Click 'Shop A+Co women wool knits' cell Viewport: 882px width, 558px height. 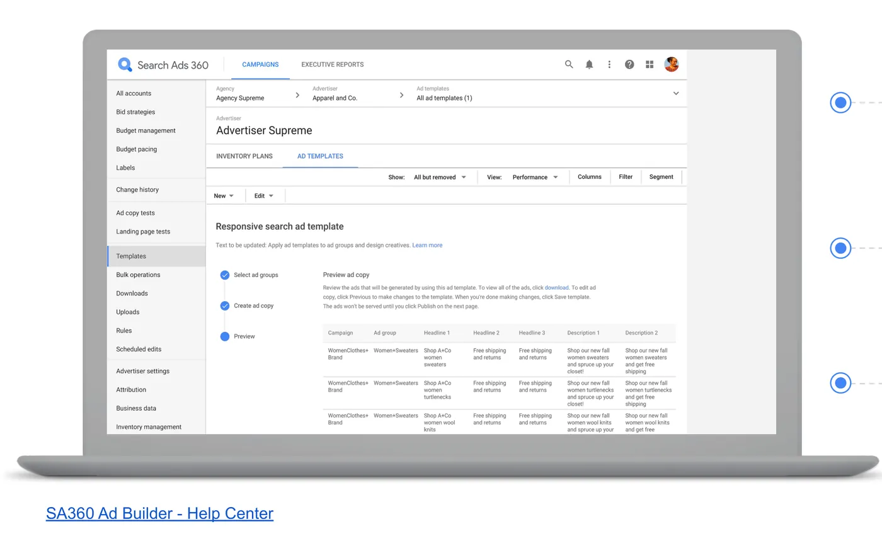pos(440,423)
